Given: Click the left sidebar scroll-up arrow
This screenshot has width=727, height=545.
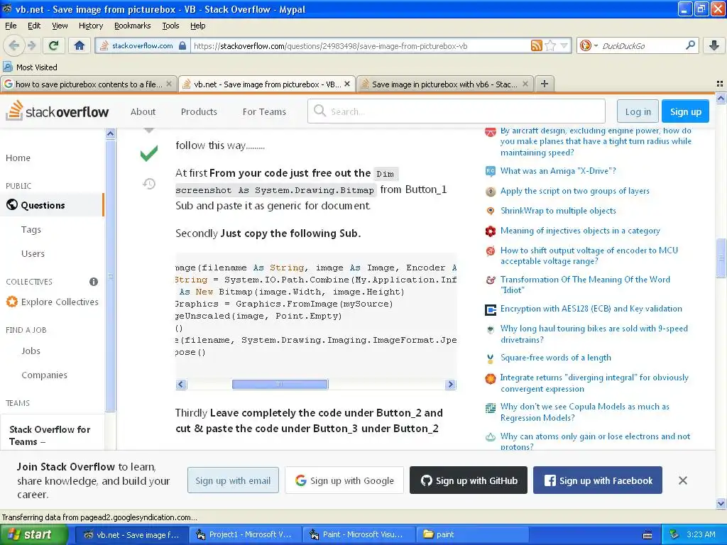Looking at the screenshot, I should point(110,133).
